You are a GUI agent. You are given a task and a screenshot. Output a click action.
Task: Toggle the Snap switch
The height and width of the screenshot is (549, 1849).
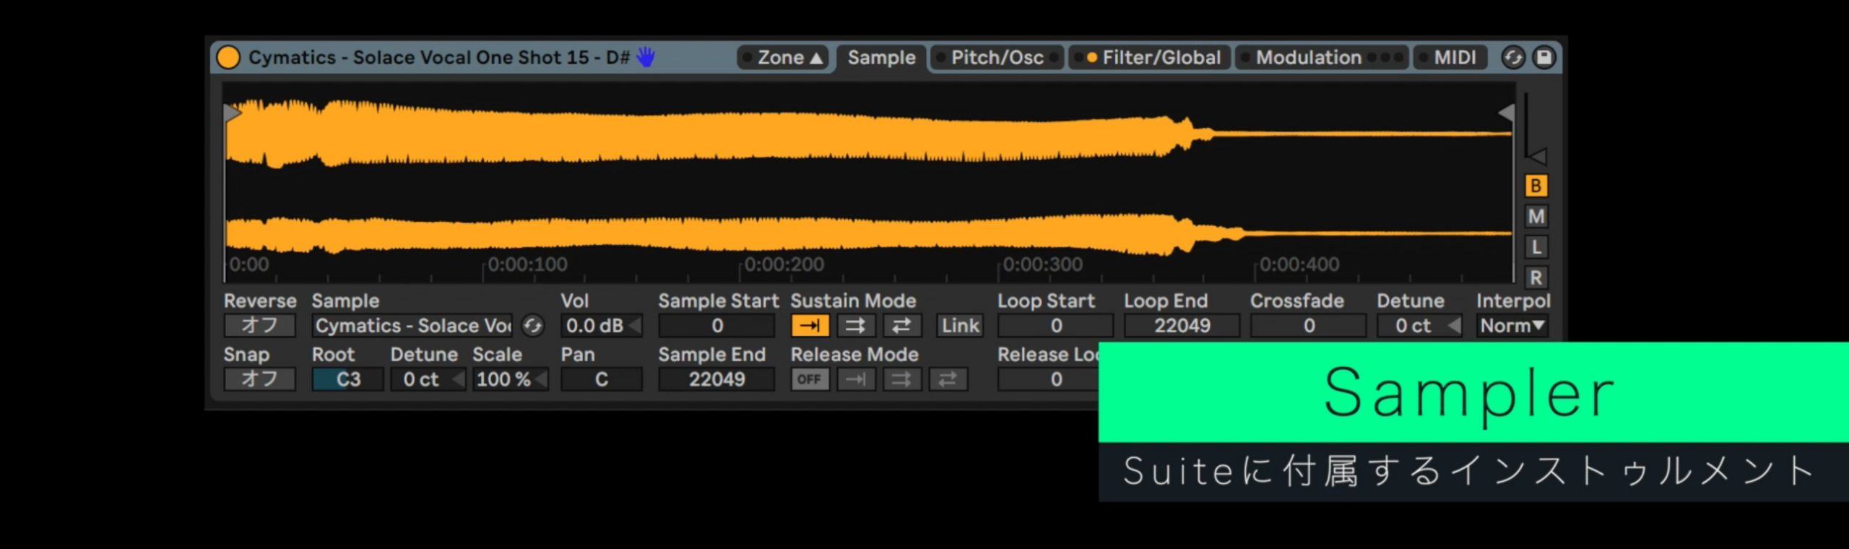point(259,379)
